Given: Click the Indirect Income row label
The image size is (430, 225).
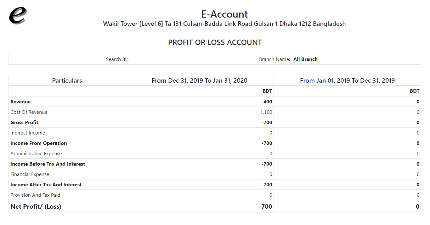Looking at the screenshot, I should coord(28,133).
